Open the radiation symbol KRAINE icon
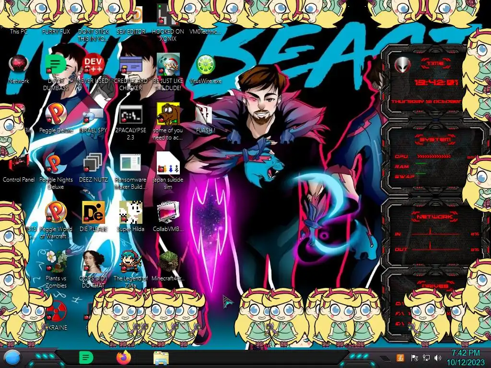The image size is (491, 368). click(57, 311)
